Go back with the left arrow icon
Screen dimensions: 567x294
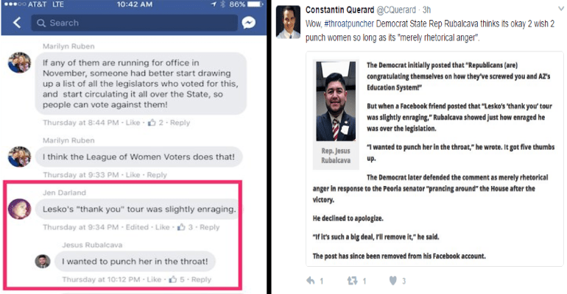(17, 23)
